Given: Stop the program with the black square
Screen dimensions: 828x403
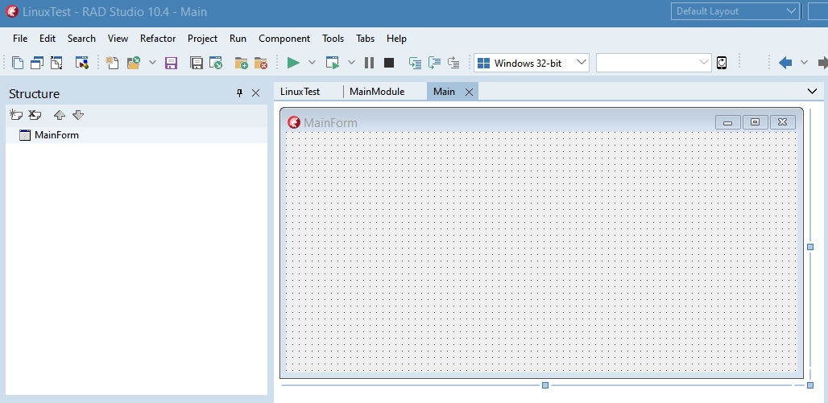Looking at the screenshot, I should coord(389,63).
